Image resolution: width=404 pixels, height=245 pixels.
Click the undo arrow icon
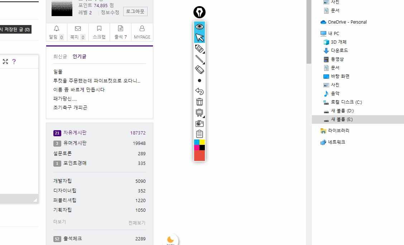(199, 91)
